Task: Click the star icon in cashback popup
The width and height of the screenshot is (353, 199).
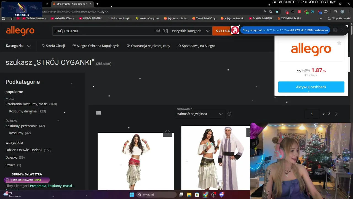Action: pyautogui.click(x=339, y=43)
